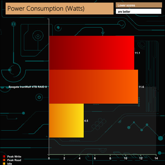Click the Lower scores label
Viewport: 165px width, 165px height.
point(126,5)
